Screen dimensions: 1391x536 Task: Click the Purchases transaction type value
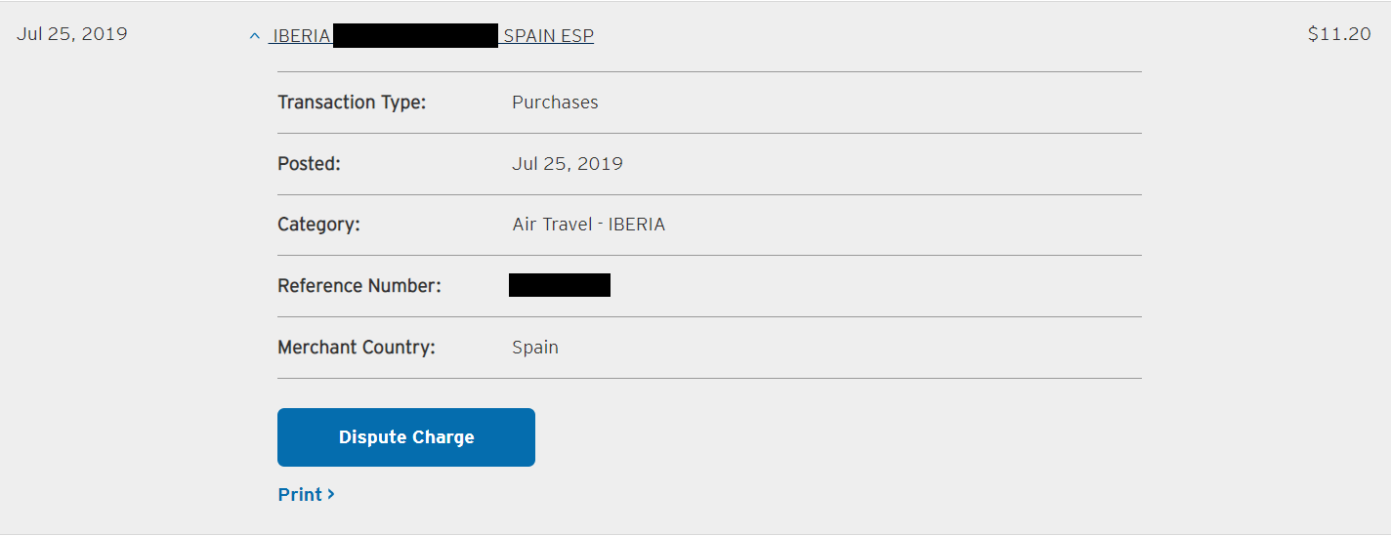pos(555,103)
